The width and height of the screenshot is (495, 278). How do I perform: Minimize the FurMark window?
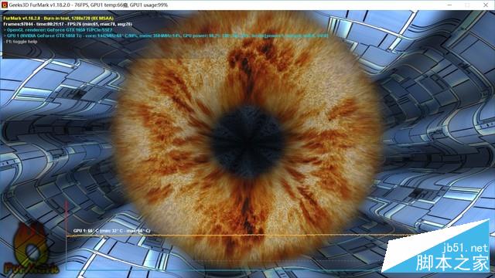(449, 5)
